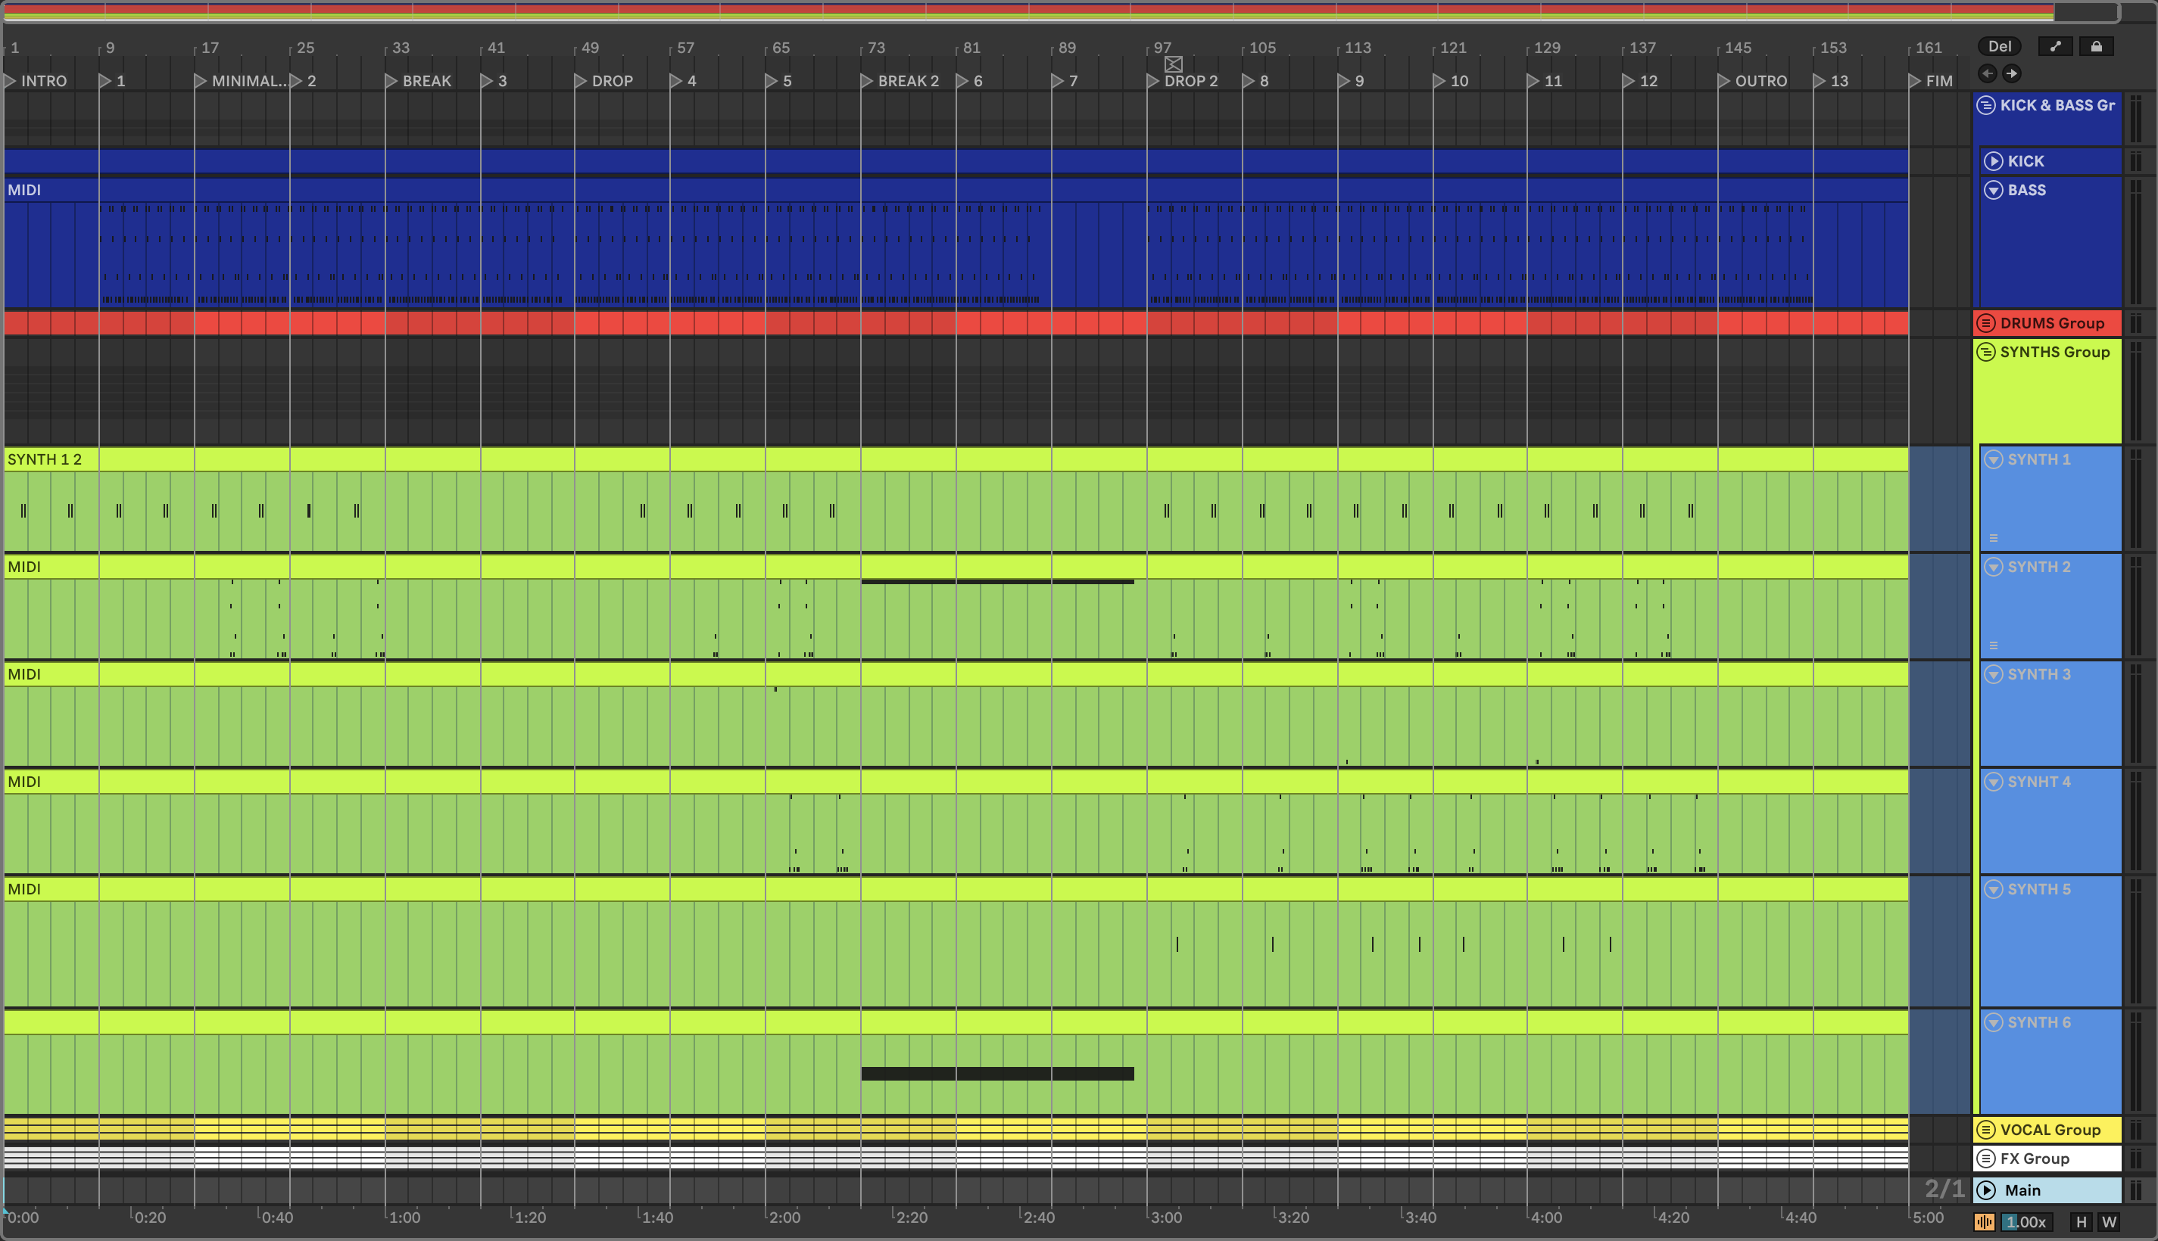
Task: Click the Previous Locator left-arrow button
Action: tap(1988, 73)
